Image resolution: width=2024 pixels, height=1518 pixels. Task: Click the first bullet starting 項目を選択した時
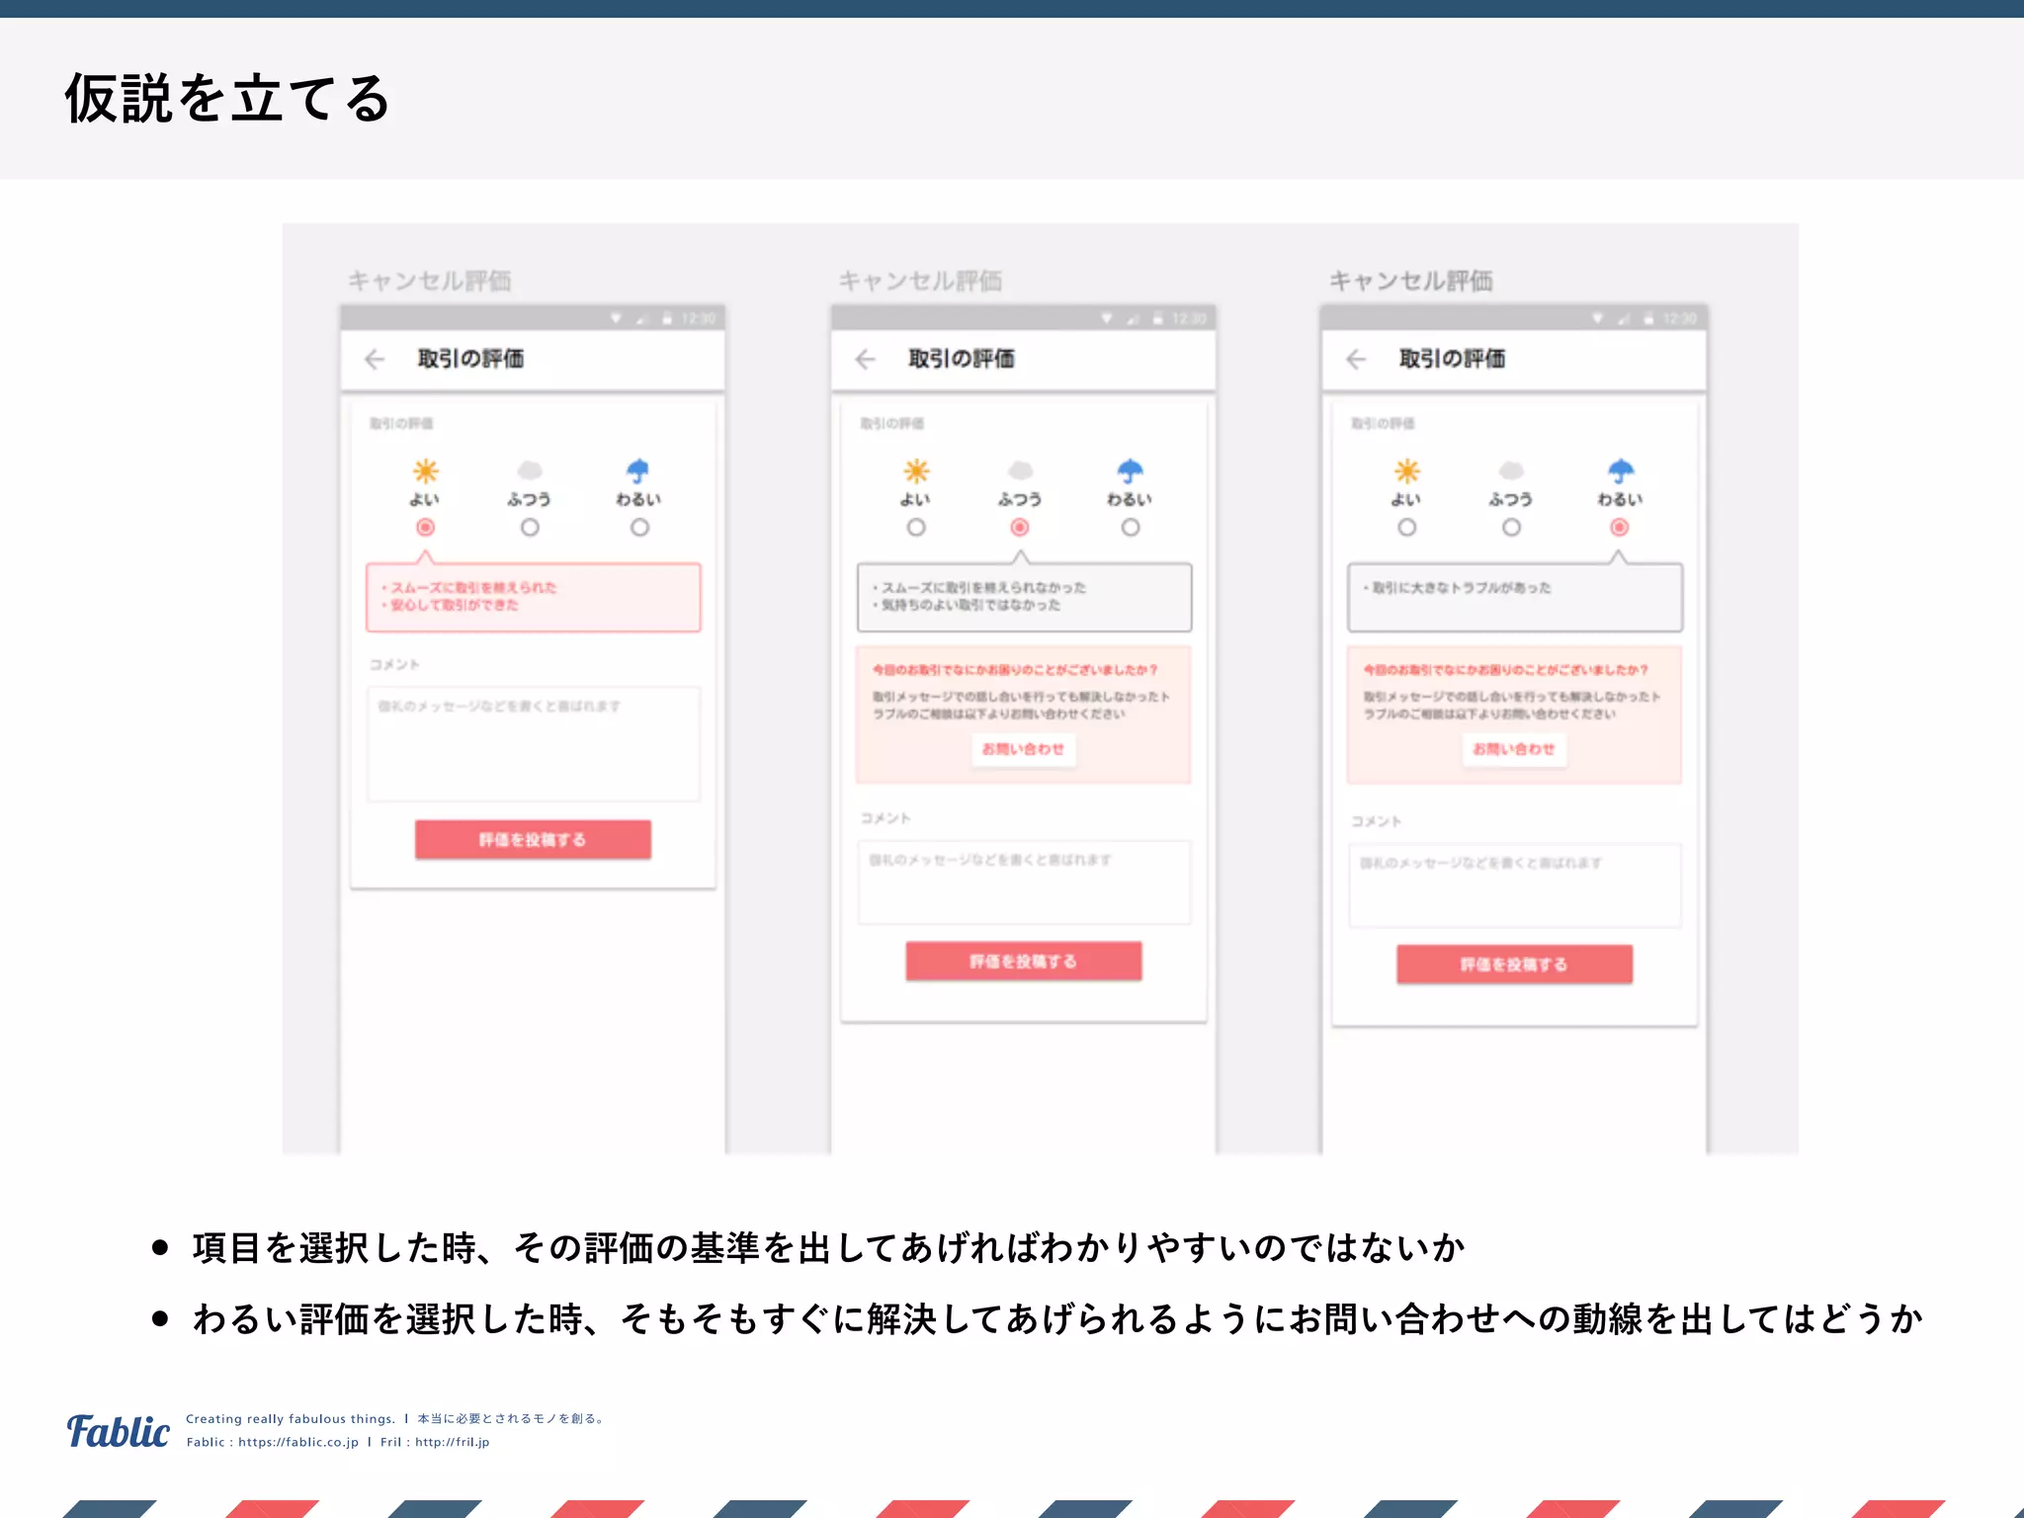(x=828, y=1247)
